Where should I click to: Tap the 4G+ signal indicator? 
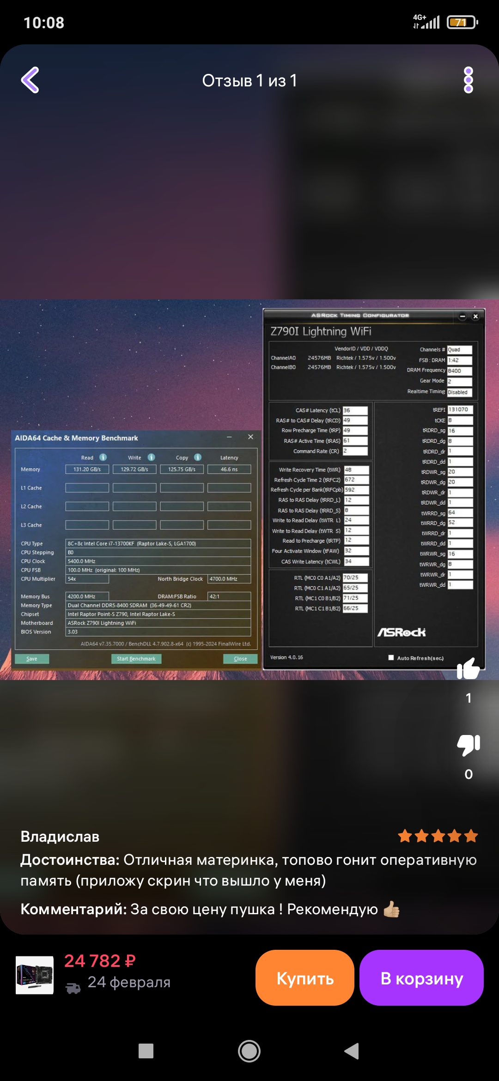click(426, 21)
